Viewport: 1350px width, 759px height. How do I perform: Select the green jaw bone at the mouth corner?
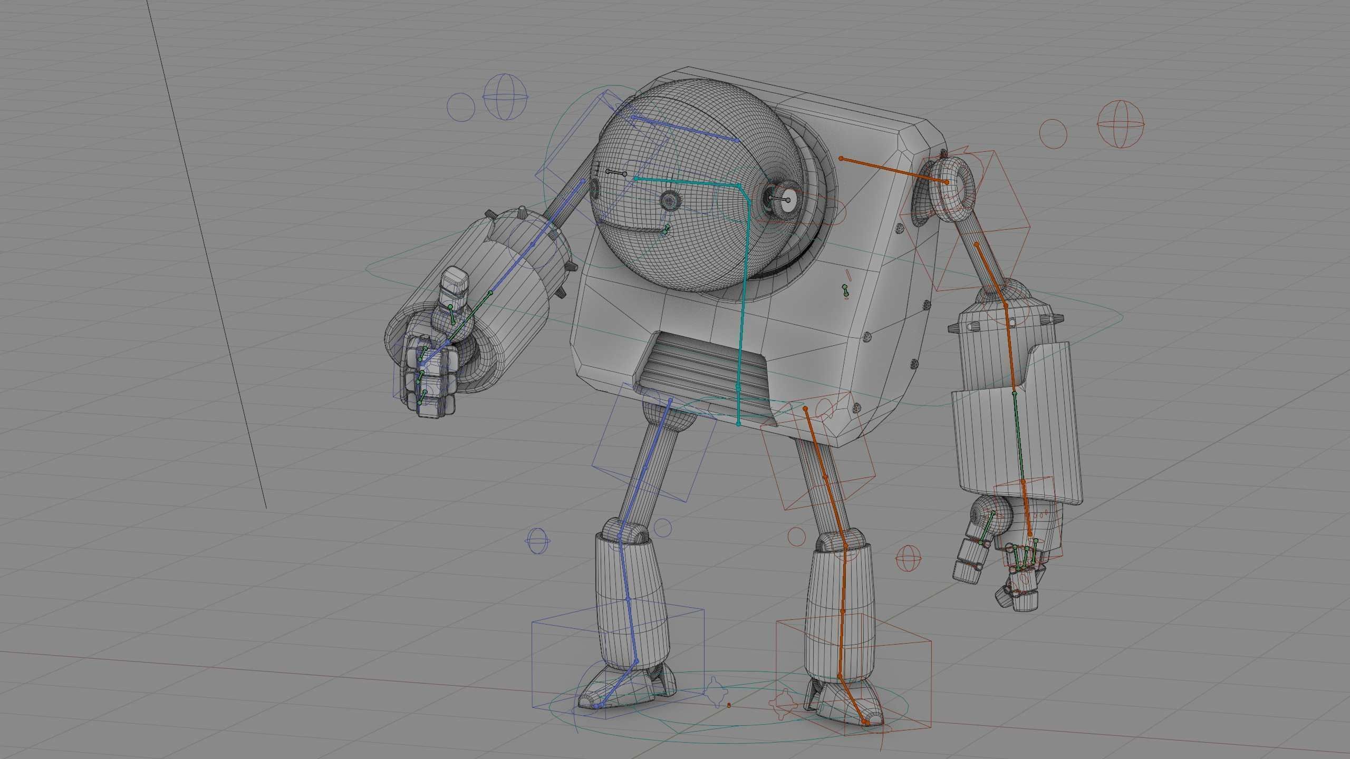click(667, 230)
